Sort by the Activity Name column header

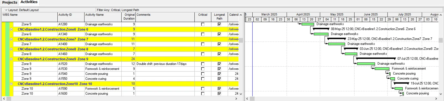[103, 17]
